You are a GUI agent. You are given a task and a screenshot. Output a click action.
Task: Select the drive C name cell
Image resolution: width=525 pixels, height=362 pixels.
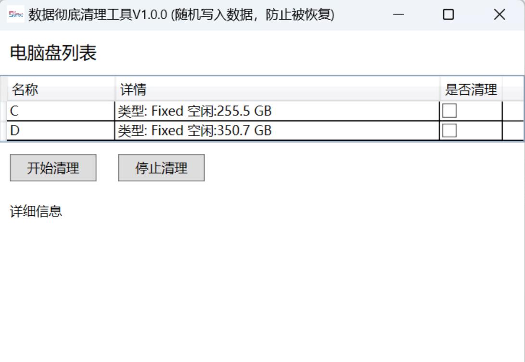coord(61,111)
